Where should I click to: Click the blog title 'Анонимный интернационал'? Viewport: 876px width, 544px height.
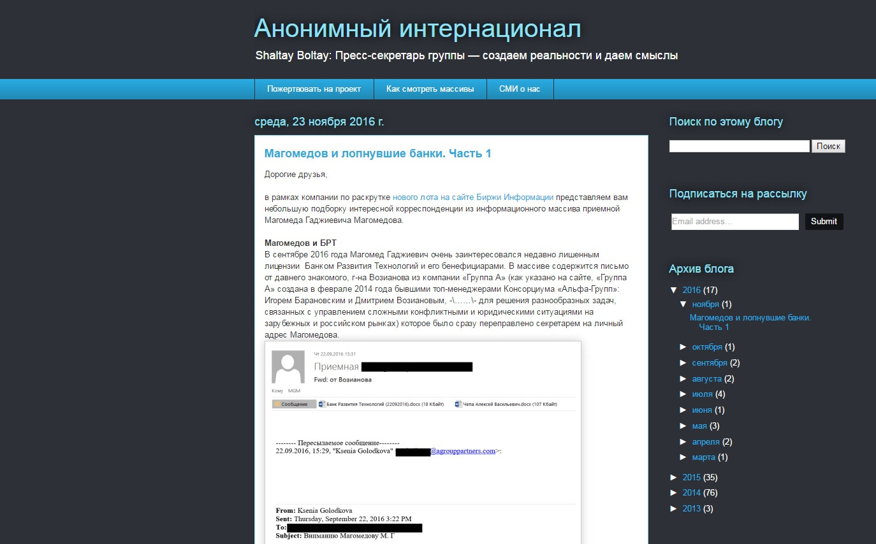[x=417, y=29]
